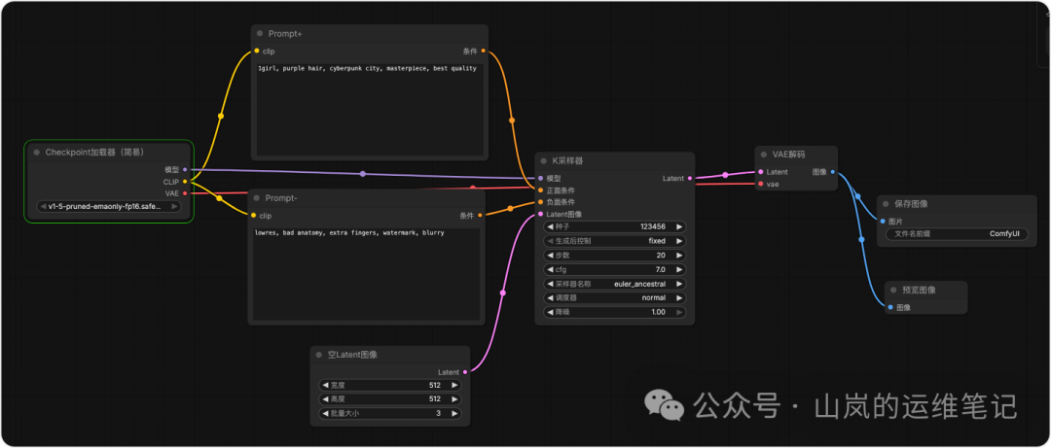Click the 模型 input port on K采样器
1051x448 pixels.
tap(541, 179)
